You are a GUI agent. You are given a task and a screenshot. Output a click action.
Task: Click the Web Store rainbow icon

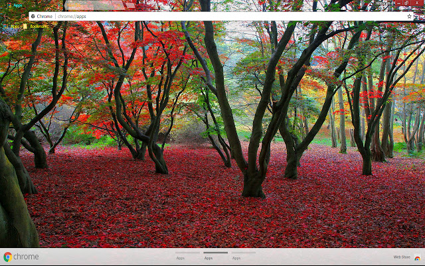pos(418,257)
